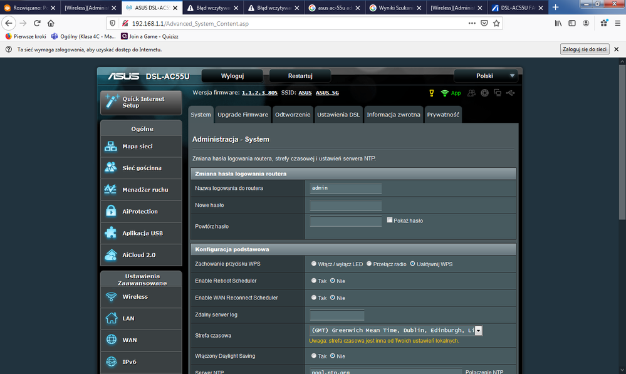Open Strefa czasowa timezone dropdown
This screenshot has height=374, width=626.
pos(396,331)
